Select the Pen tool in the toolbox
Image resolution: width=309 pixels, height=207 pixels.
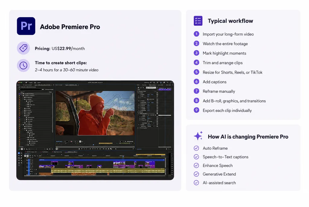(21, 158)
